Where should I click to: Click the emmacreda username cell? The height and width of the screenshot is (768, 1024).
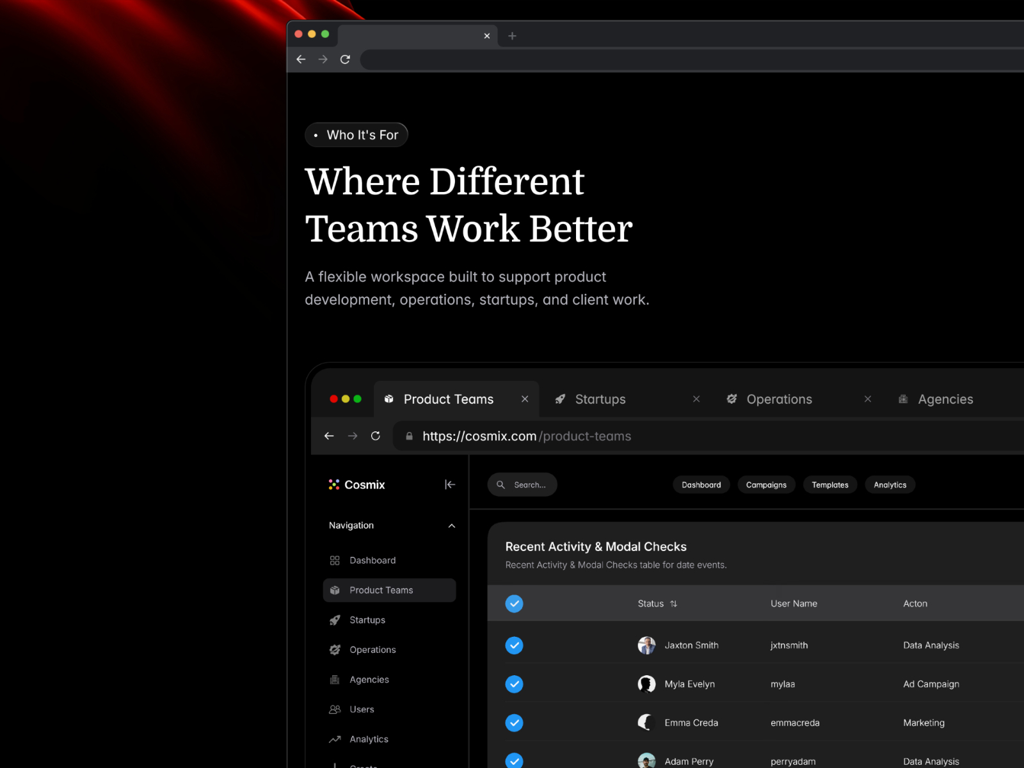[795, 723]
